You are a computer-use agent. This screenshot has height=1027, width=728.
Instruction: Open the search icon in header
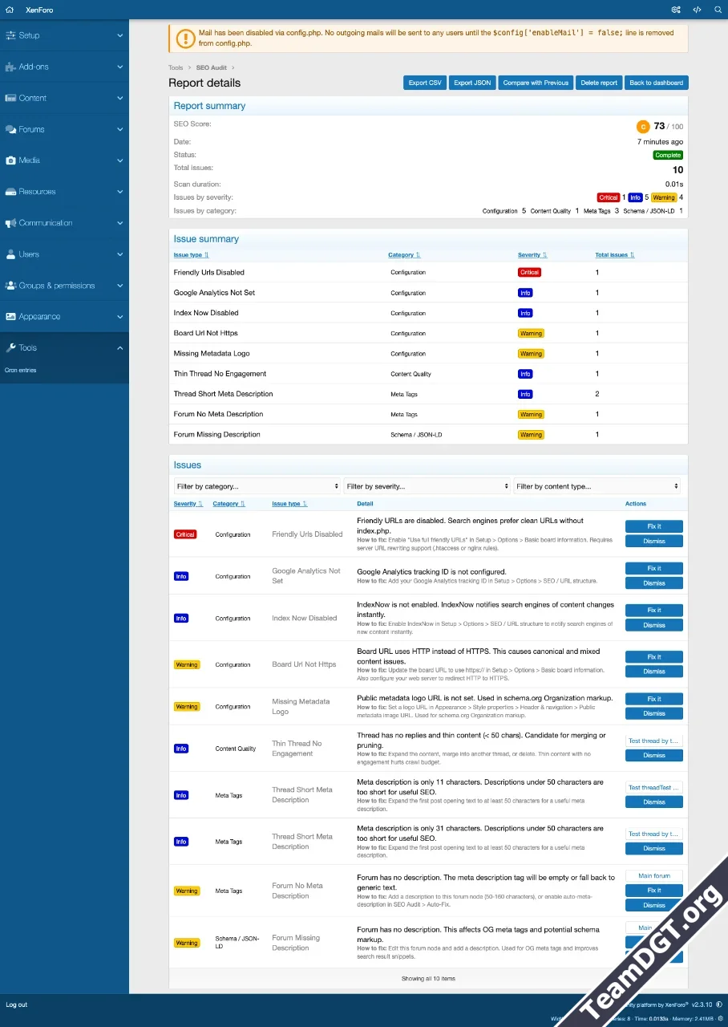pyautogui.click(x=718, y=10)
